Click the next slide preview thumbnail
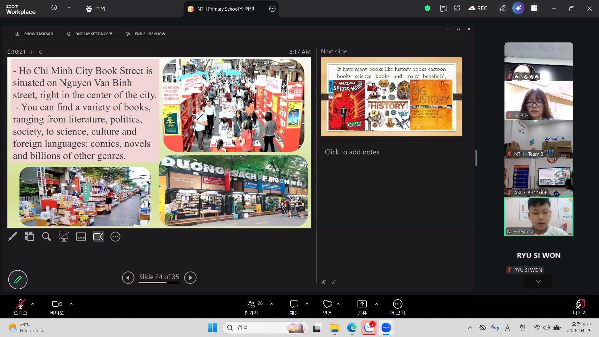Image resolution: width=599 pixels, height=337 pixels. [x=391, y=97]
